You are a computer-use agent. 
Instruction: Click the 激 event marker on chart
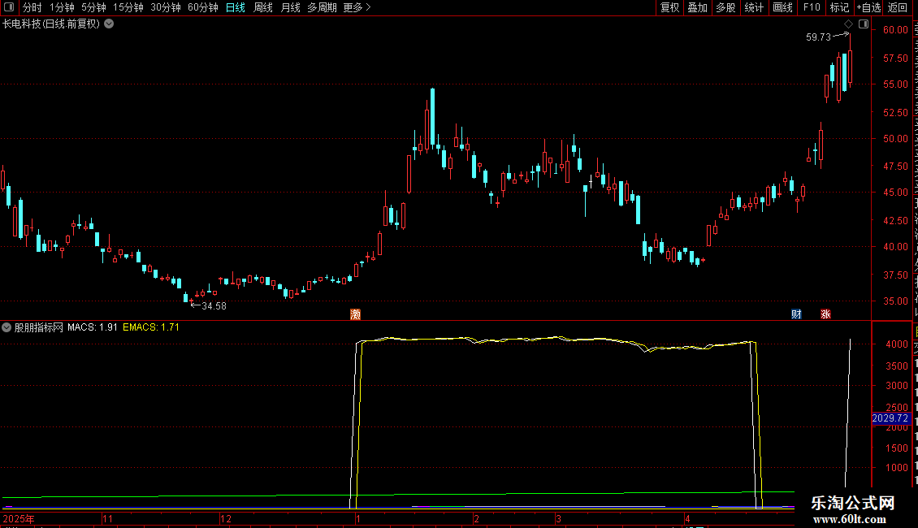pyautogui.click(x=355, y=314)
